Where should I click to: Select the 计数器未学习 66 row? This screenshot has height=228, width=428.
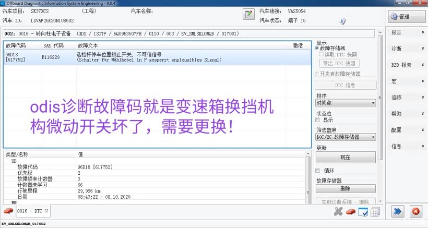pos(155,185)
